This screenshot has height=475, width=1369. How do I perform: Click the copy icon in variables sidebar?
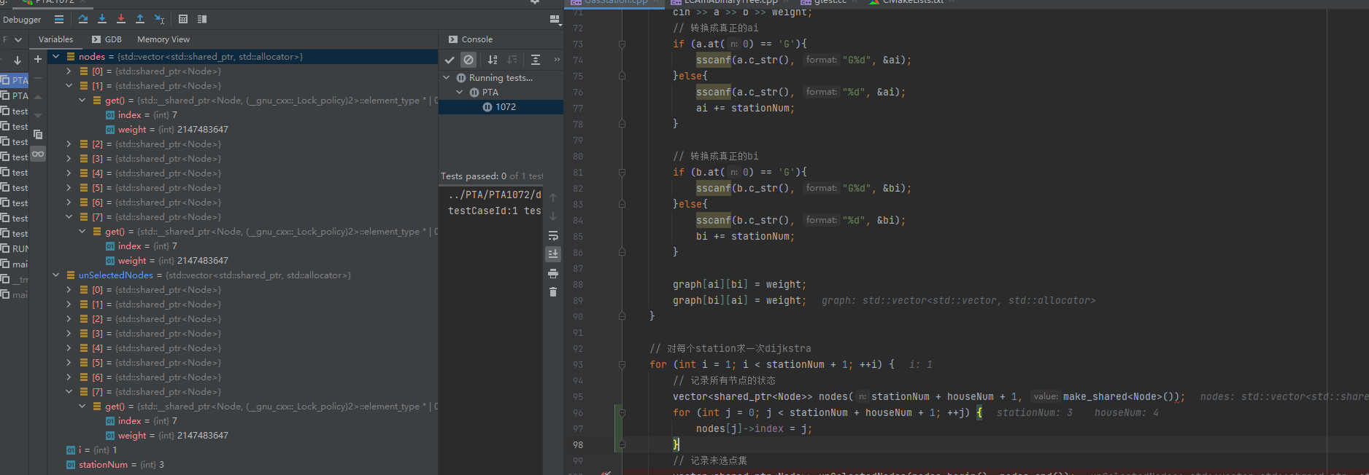[x=38, y=135]
